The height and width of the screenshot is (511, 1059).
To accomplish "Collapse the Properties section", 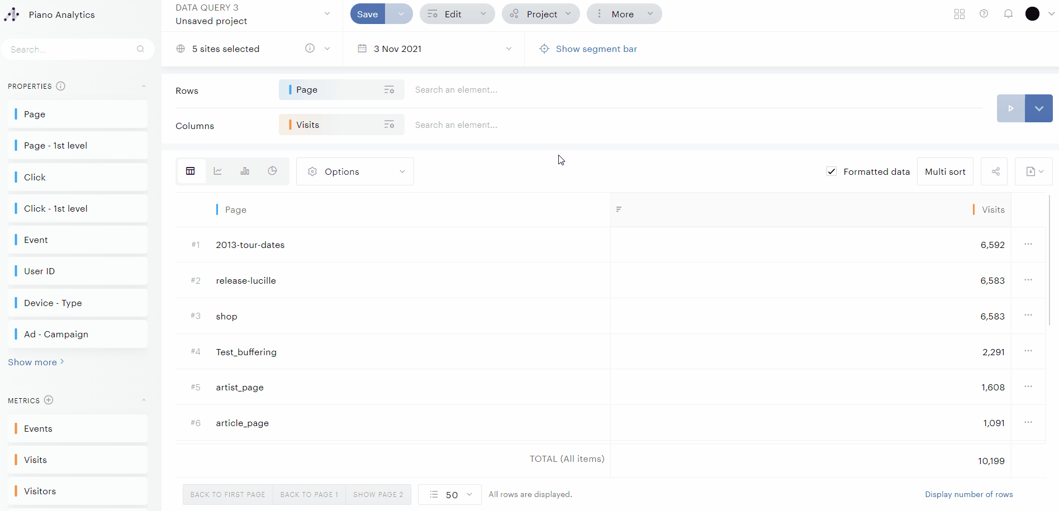I will [x=144, y=86].
